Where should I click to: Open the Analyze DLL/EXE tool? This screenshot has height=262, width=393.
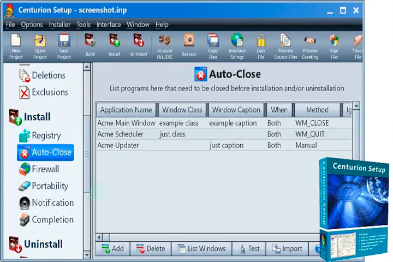pyautogui.click(x=165, y=46)
